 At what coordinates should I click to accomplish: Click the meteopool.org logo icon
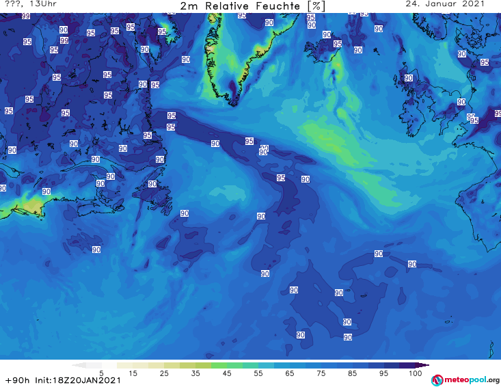pos(437,380)
